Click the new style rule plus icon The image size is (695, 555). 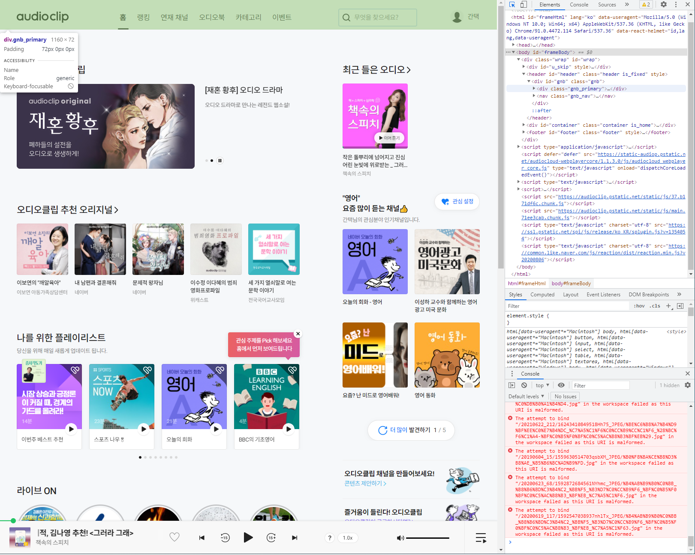(x=668, y=306)
